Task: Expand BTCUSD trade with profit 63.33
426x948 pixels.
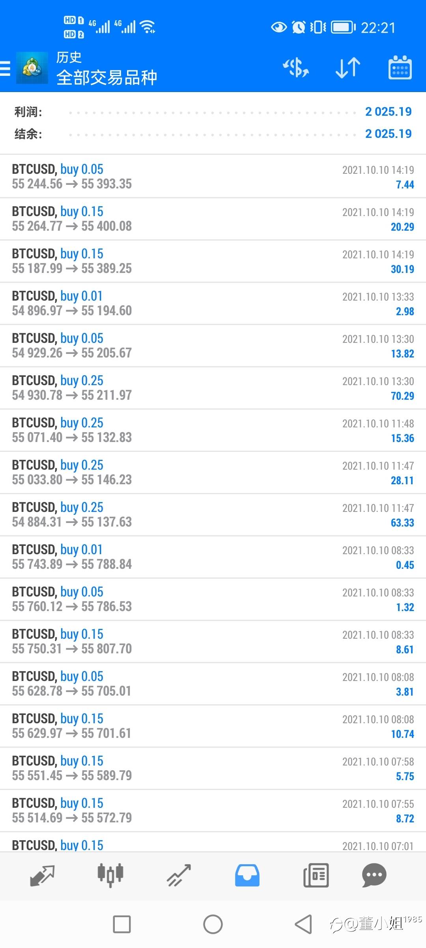Action: tap(213, 514)
